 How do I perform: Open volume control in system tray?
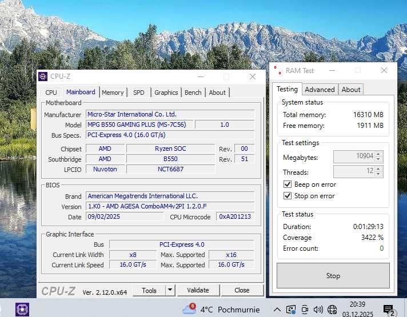point(318,310)
